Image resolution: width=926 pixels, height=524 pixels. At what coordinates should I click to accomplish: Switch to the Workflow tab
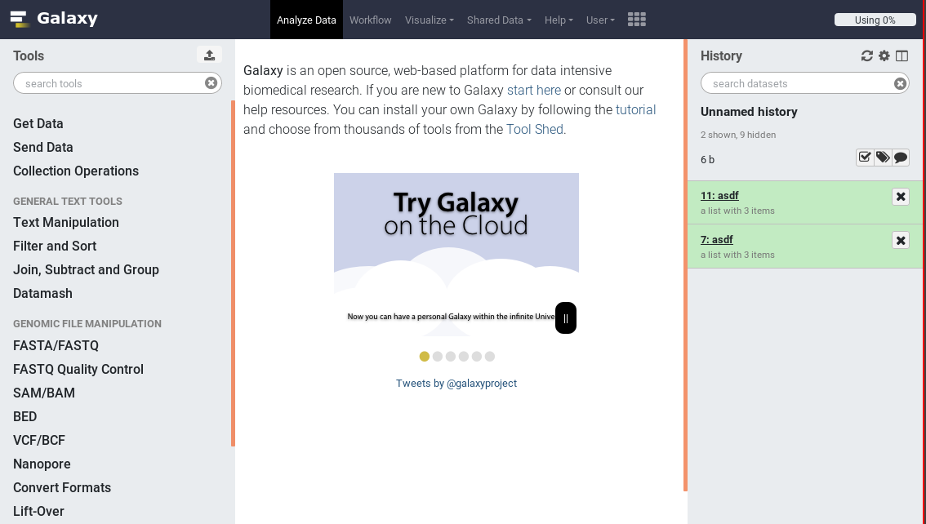click(370, 20)
